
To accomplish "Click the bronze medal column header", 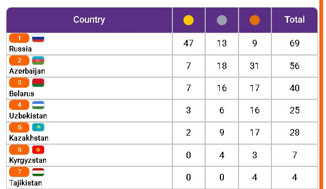I will tap(255, 20).
